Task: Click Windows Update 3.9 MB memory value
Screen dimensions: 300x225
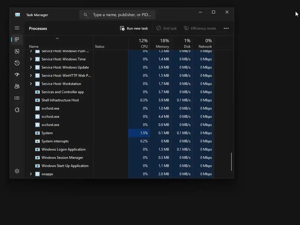Action: [x=163, y=67]
